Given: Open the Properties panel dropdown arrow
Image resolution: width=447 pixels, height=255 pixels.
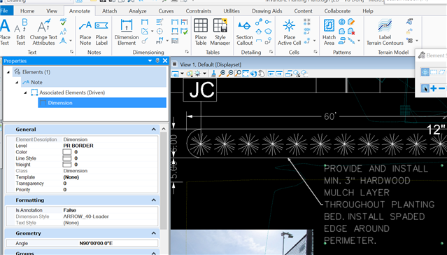Looking at the screenshot, I should 150,60.
